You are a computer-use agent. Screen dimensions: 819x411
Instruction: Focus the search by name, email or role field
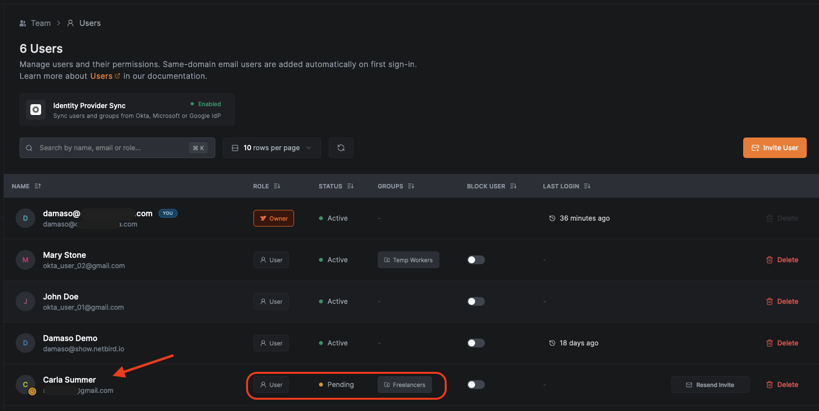(x=117, y=148)
